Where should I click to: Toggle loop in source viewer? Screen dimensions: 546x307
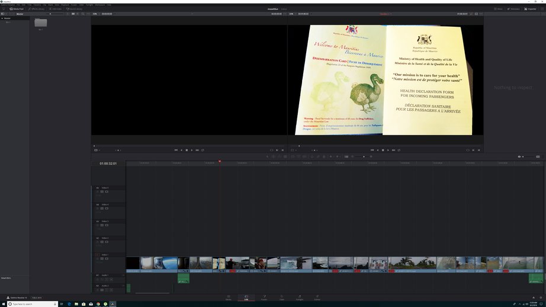click(x=203, y=150)
